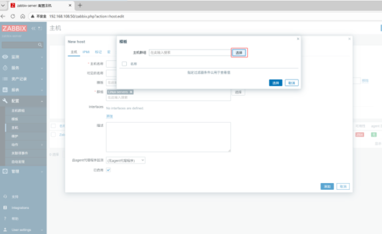Collapse the sidebar with the double-chevron icon
382x234 pixels.
(x=33, y=29)
